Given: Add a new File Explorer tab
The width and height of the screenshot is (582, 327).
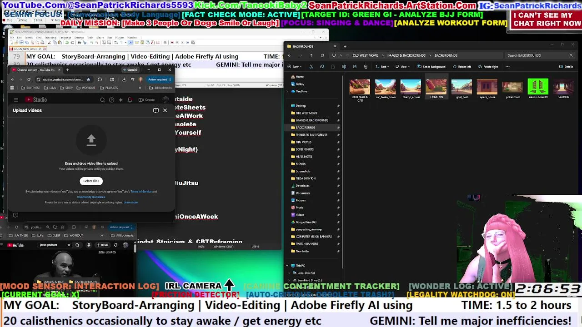Looking at the screenshot, I should tap(345, 46).
